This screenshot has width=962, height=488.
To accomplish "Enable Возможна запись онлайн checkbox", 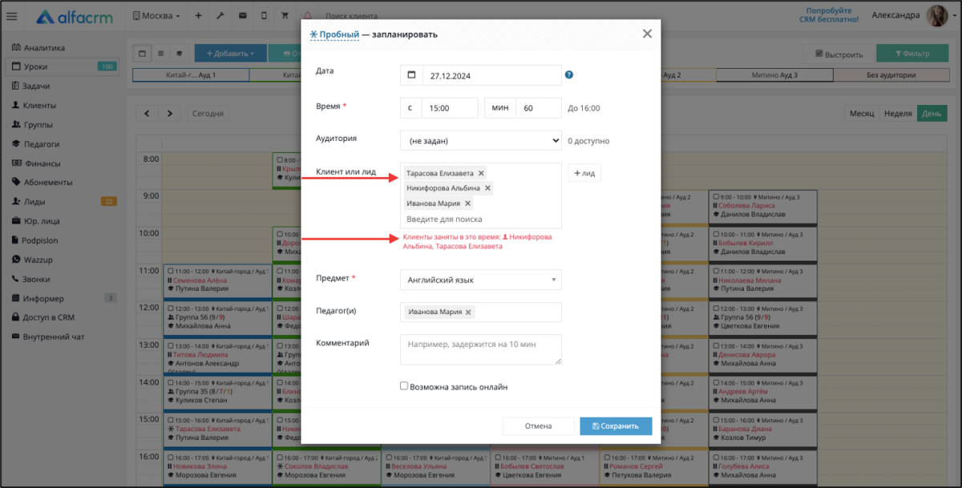I will [x=404, y=386].
